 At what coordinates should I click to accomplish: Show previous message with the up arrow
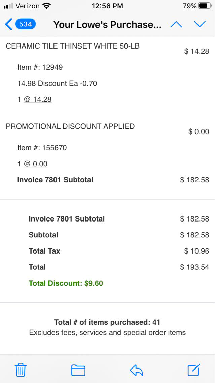(176, 24)
